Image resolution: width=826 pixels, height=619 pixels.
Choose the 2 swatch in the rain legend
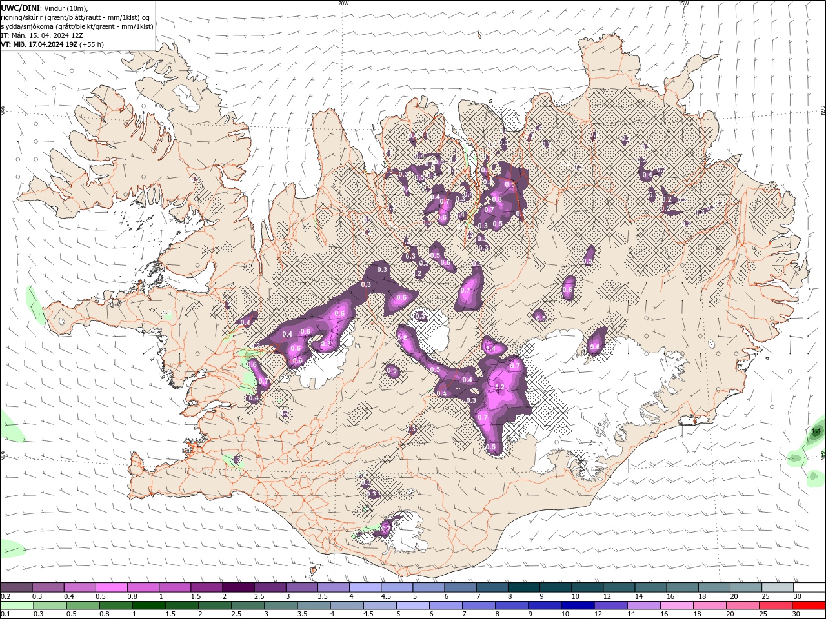215,605
